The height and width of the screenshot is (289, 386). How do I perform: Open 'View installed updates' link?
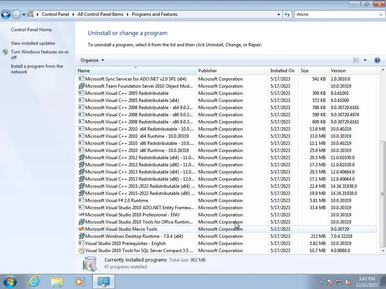[33, 43]
